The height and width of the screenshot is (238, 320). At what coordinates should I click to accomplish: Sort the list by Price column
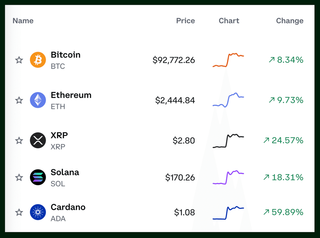(185, 21)
